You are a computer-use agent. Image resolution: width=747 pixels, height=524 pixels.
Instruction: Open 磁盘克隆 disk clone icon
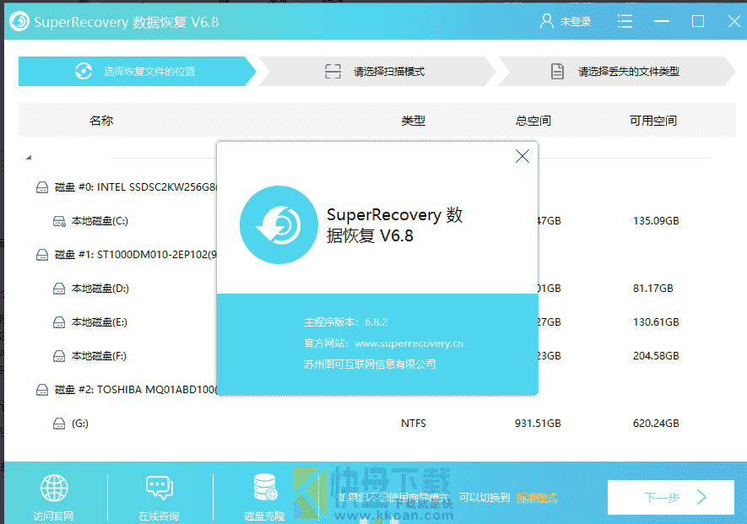point(265,487)
